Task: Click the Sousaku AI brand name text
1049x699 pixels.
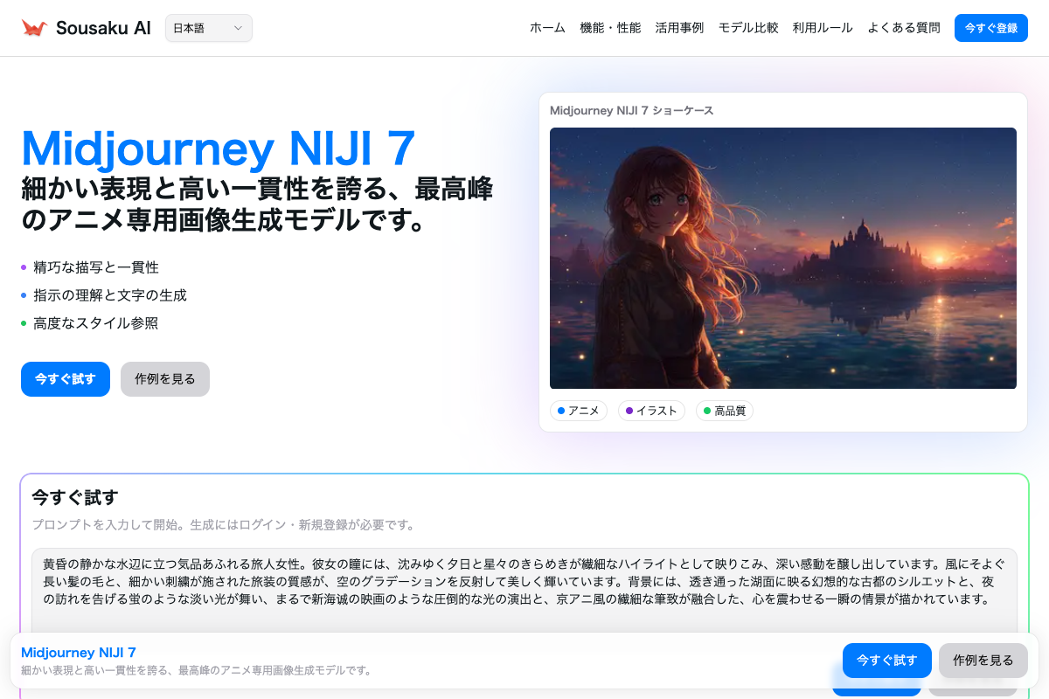Action: tap(103, 28)
